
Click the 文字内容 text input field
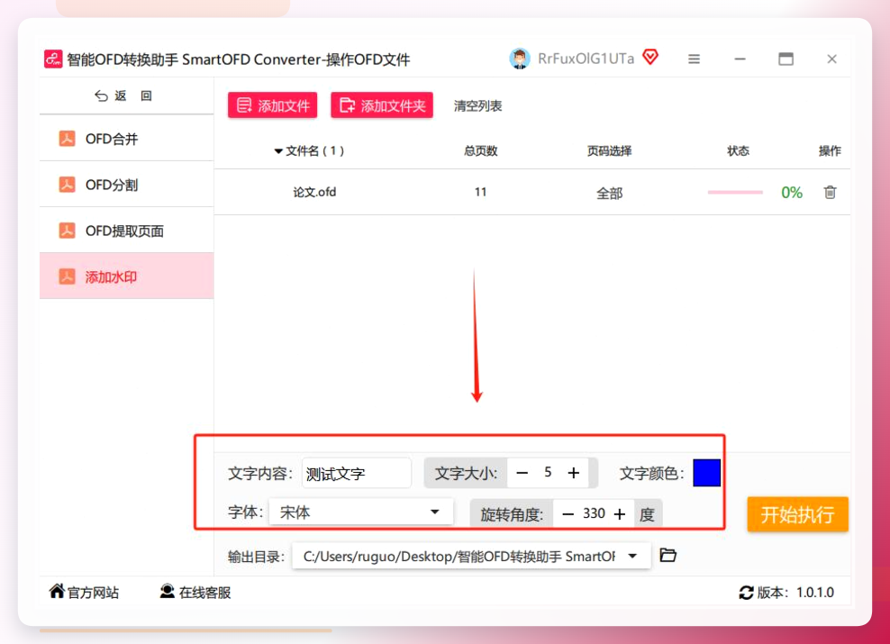(x=357, y=473)
